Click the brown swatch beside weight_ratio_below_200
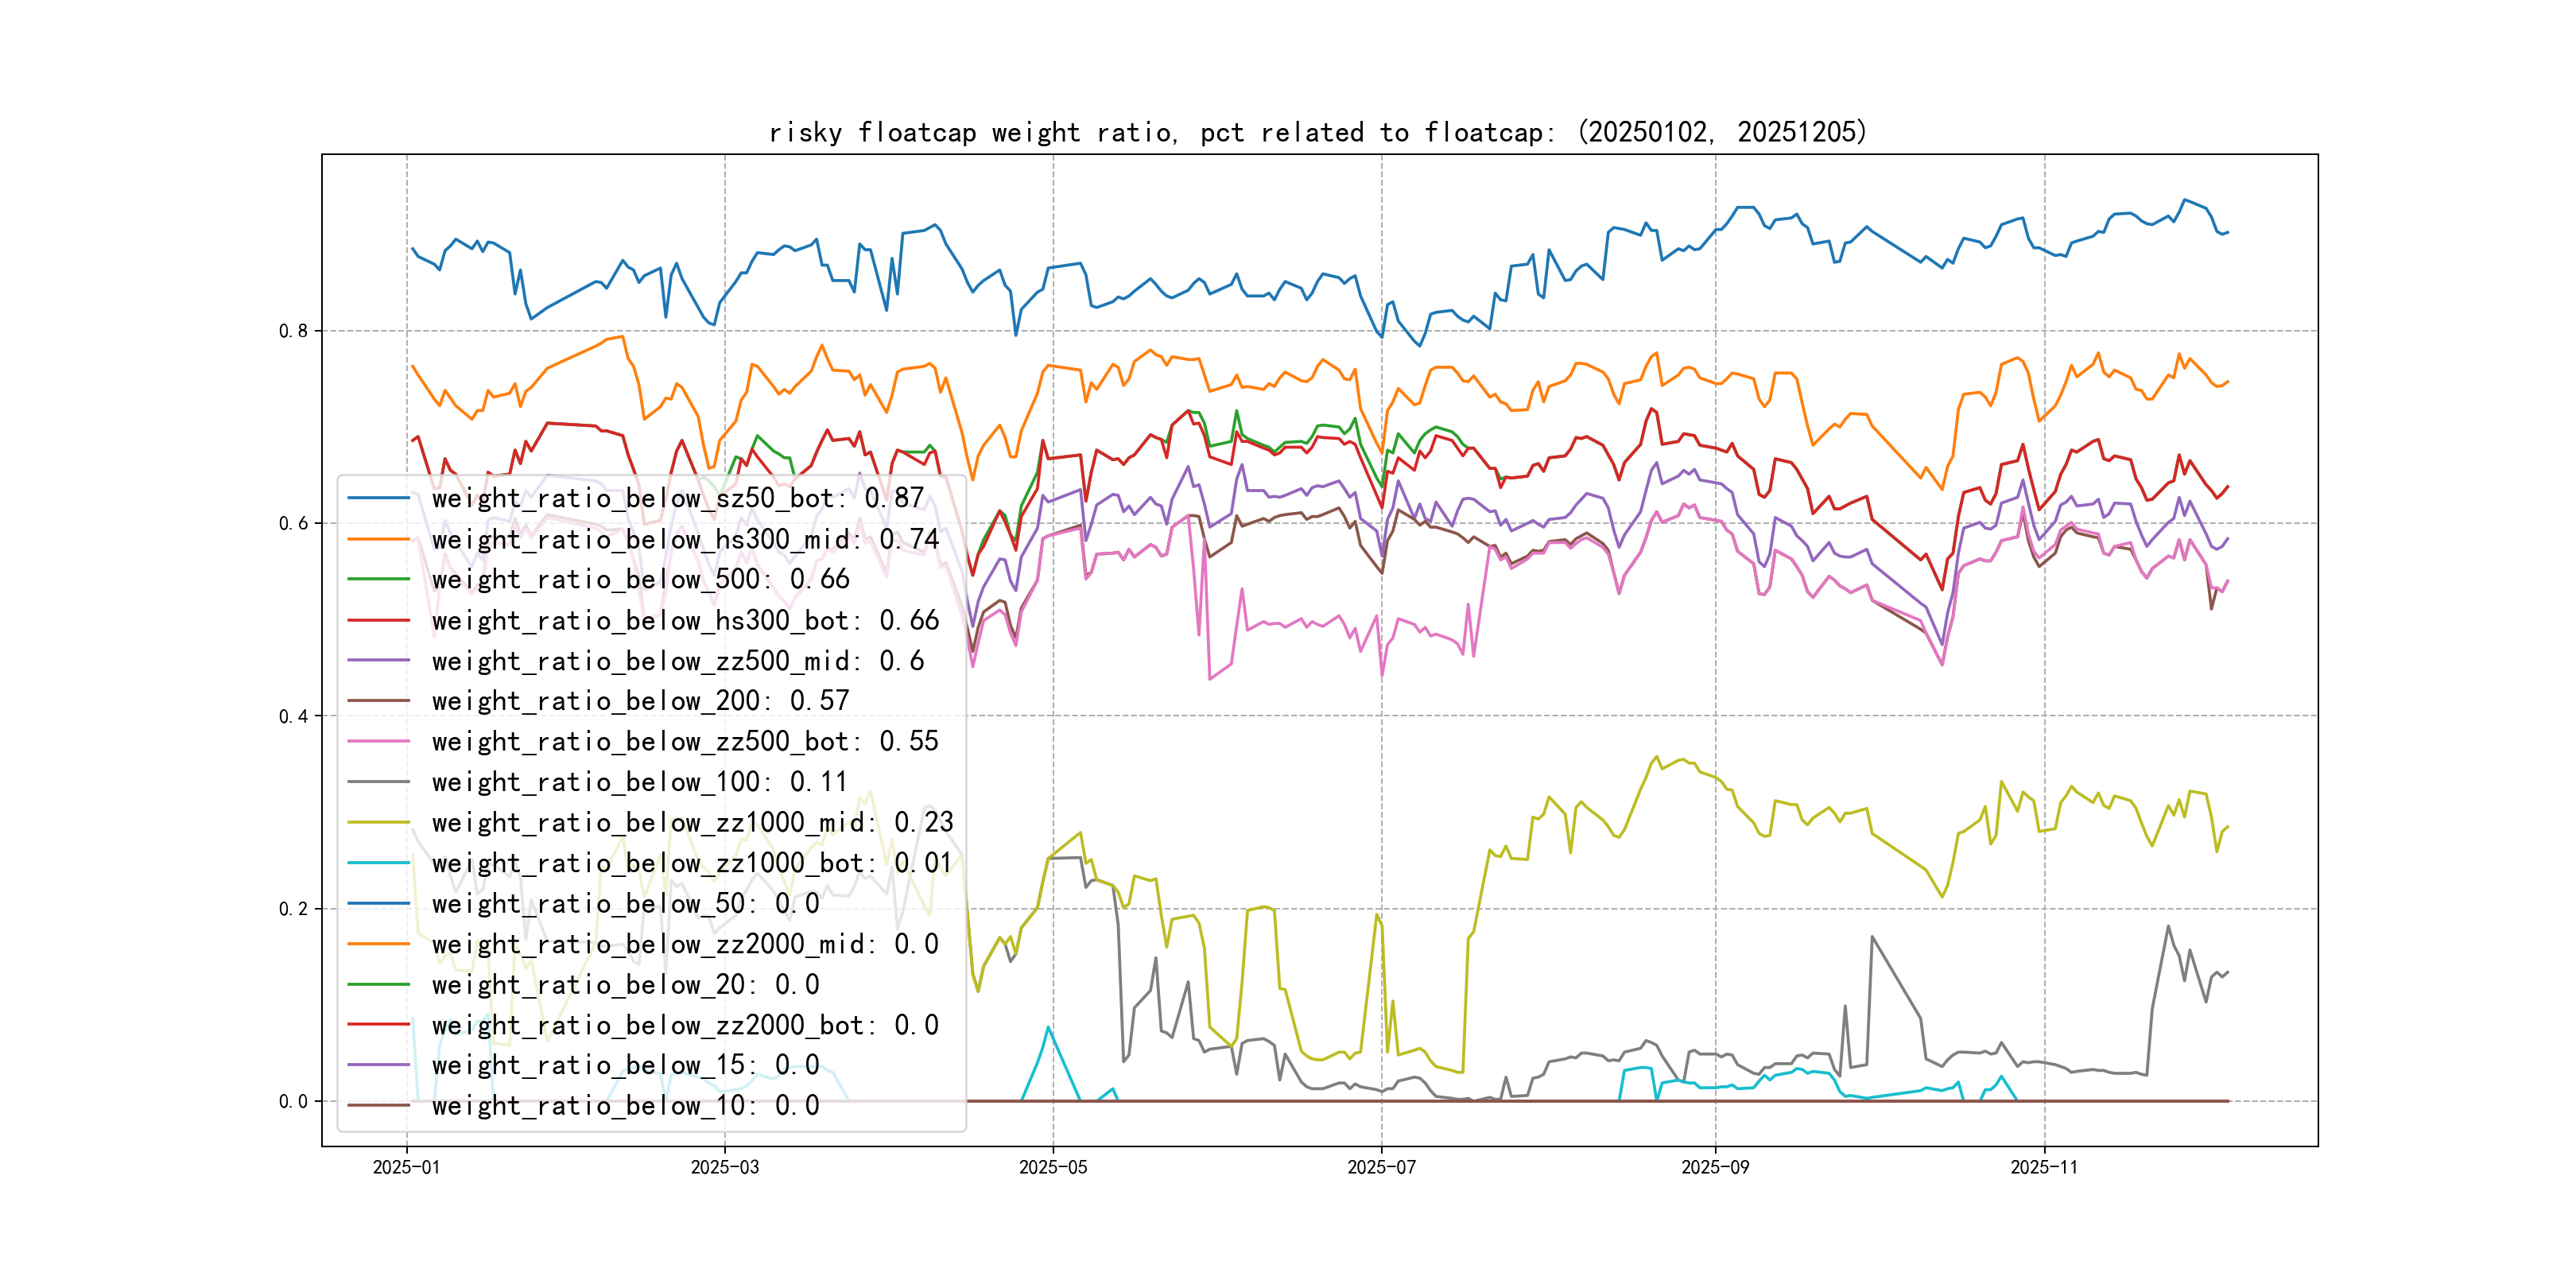The image size is (2576, 1288). point(378,701)
